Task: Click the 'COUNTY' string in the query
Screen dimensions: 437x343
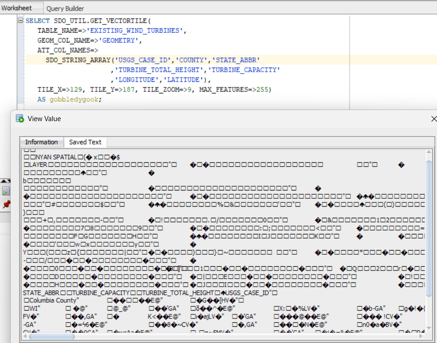Action: (192, 60)
